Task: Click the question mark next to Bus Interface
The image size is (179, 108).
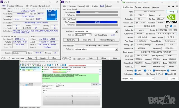Action: pos(177,34)
